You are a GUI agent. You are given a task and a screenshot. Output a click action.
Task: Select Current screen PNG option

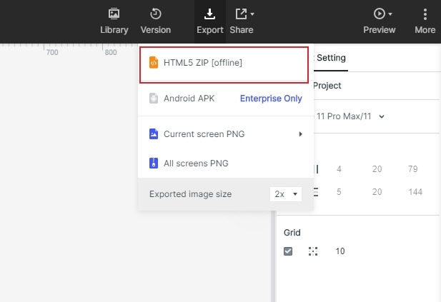(x=205, y=134)
